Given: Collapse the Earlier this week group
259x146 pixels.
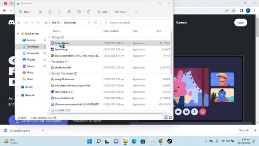Looking at the screenshot, I should click(49, 73).
